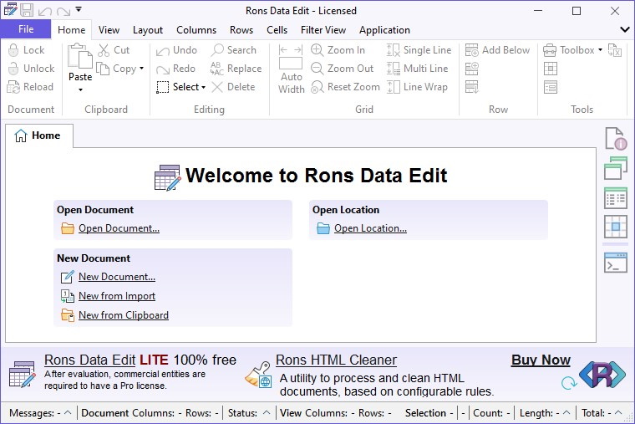Click the Search icon in Editing group
The image size is (635, 424).
pos(217,50)
